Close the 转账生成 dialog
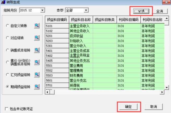The width and height of the screenshot is (171, 113). click(x=166, y=2)
